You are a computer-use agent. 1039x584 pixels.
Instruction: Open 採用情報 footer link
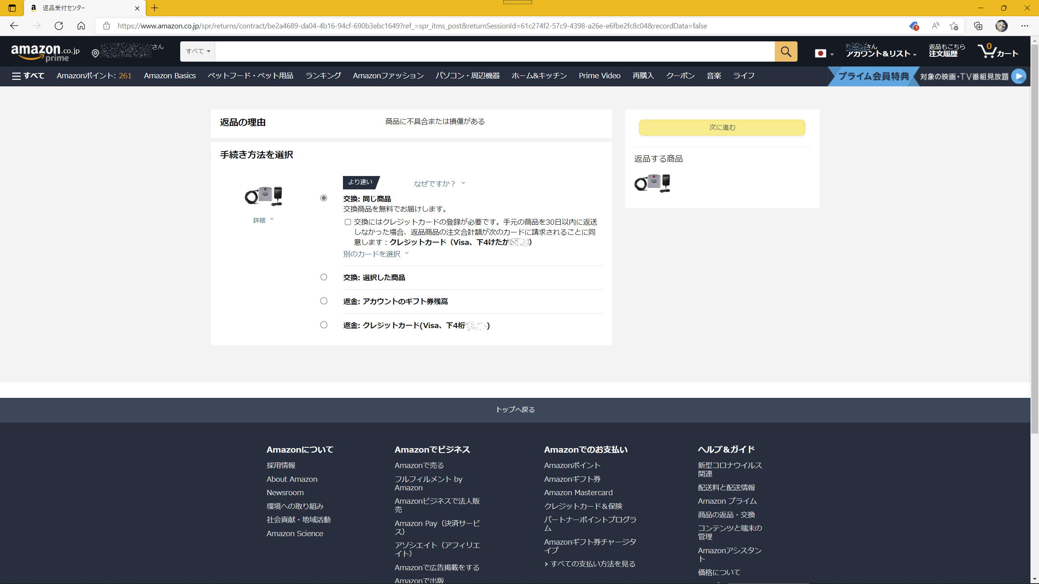point(280,465)
